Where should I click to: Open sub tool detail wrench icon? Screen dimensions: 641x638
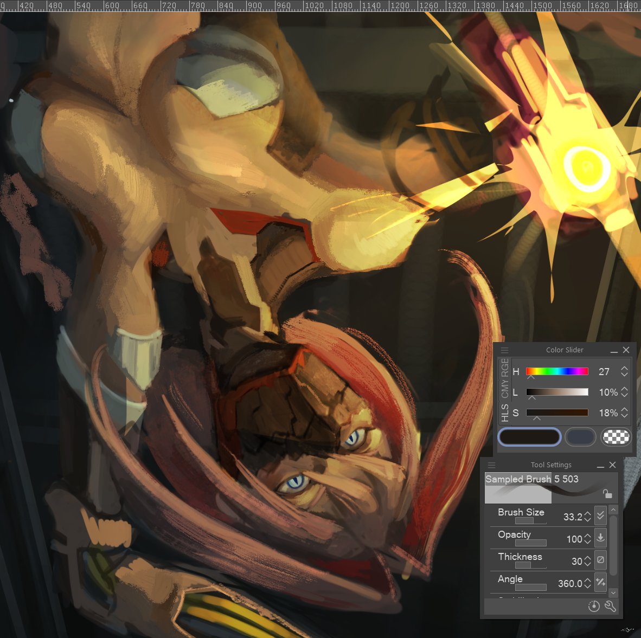[x=610, y=606]
